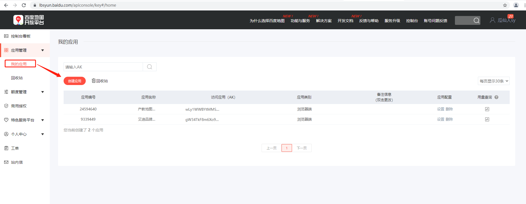Expand the 特色服务平台 menu arrow
The width and height of the screenshot is (526, 204).
(43, 120)
